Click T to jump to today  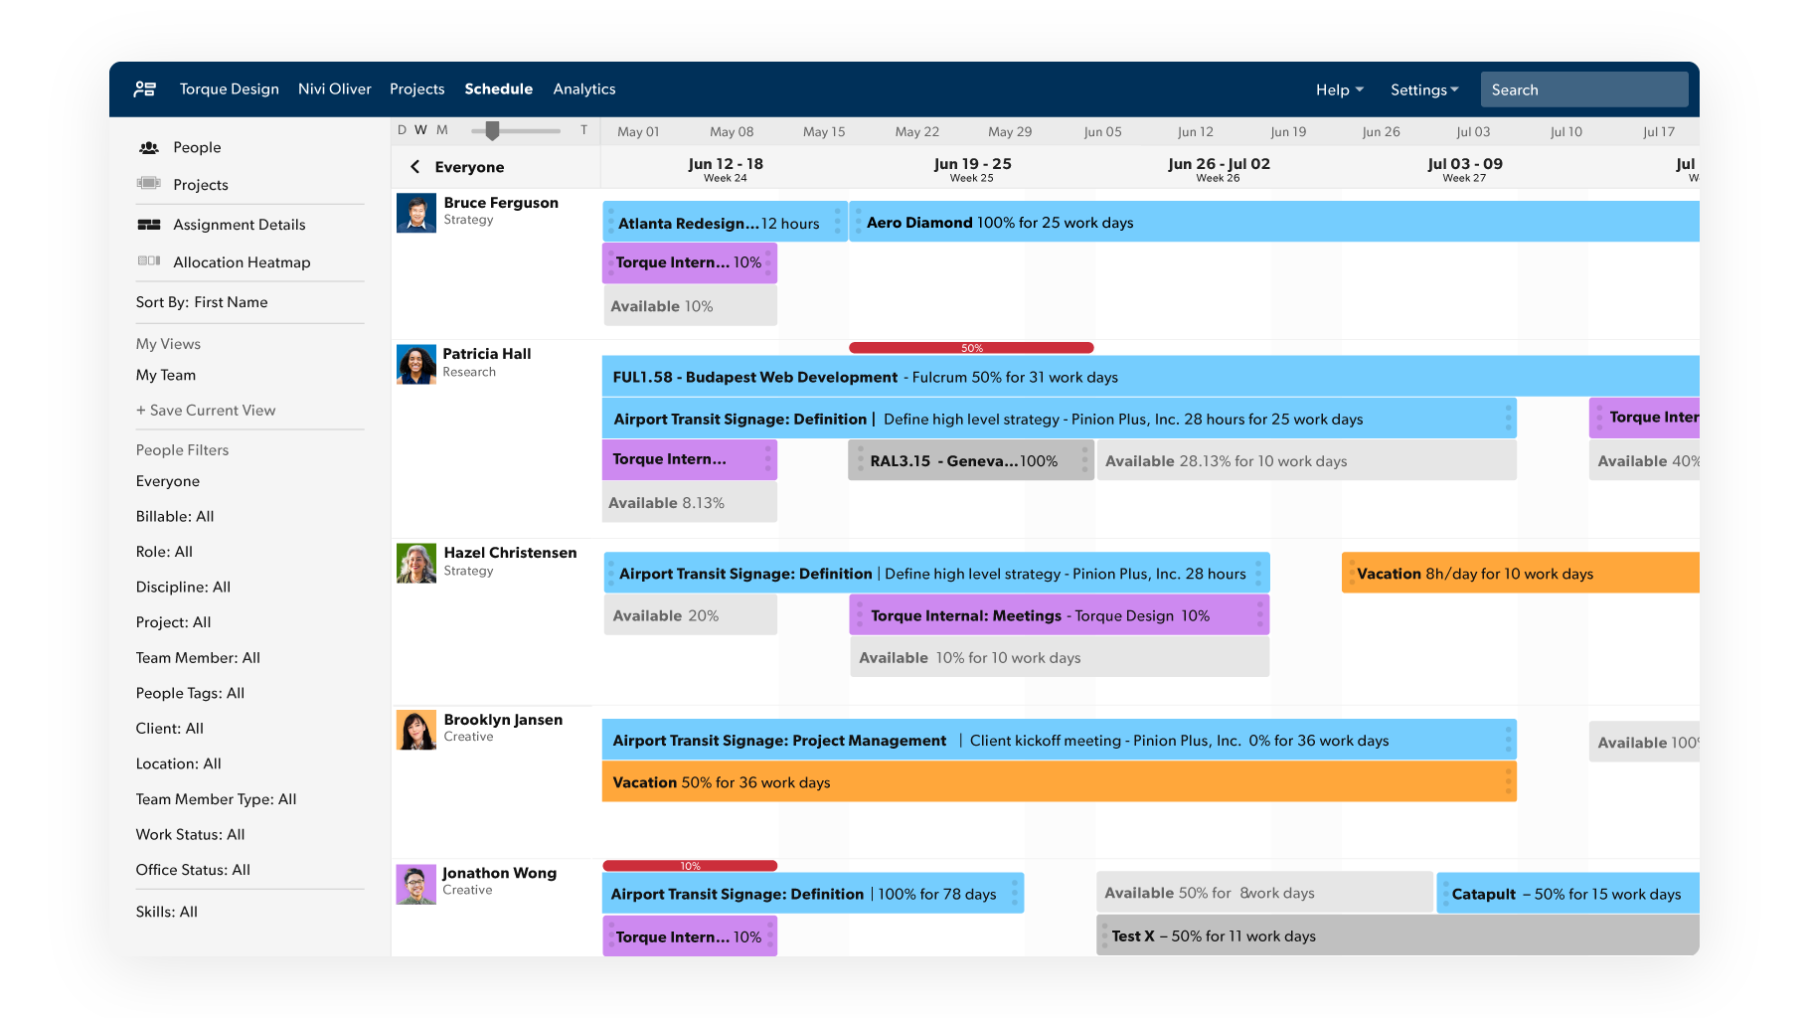(x=583, y=129)
